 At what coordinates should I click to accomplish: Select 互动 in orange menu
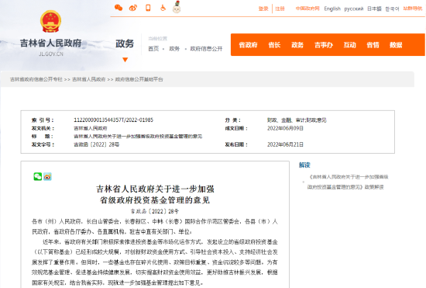[349, 45]
